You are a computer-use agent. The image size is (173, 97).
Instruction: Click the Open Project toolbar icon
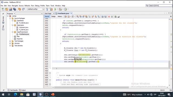pos(11,9)
